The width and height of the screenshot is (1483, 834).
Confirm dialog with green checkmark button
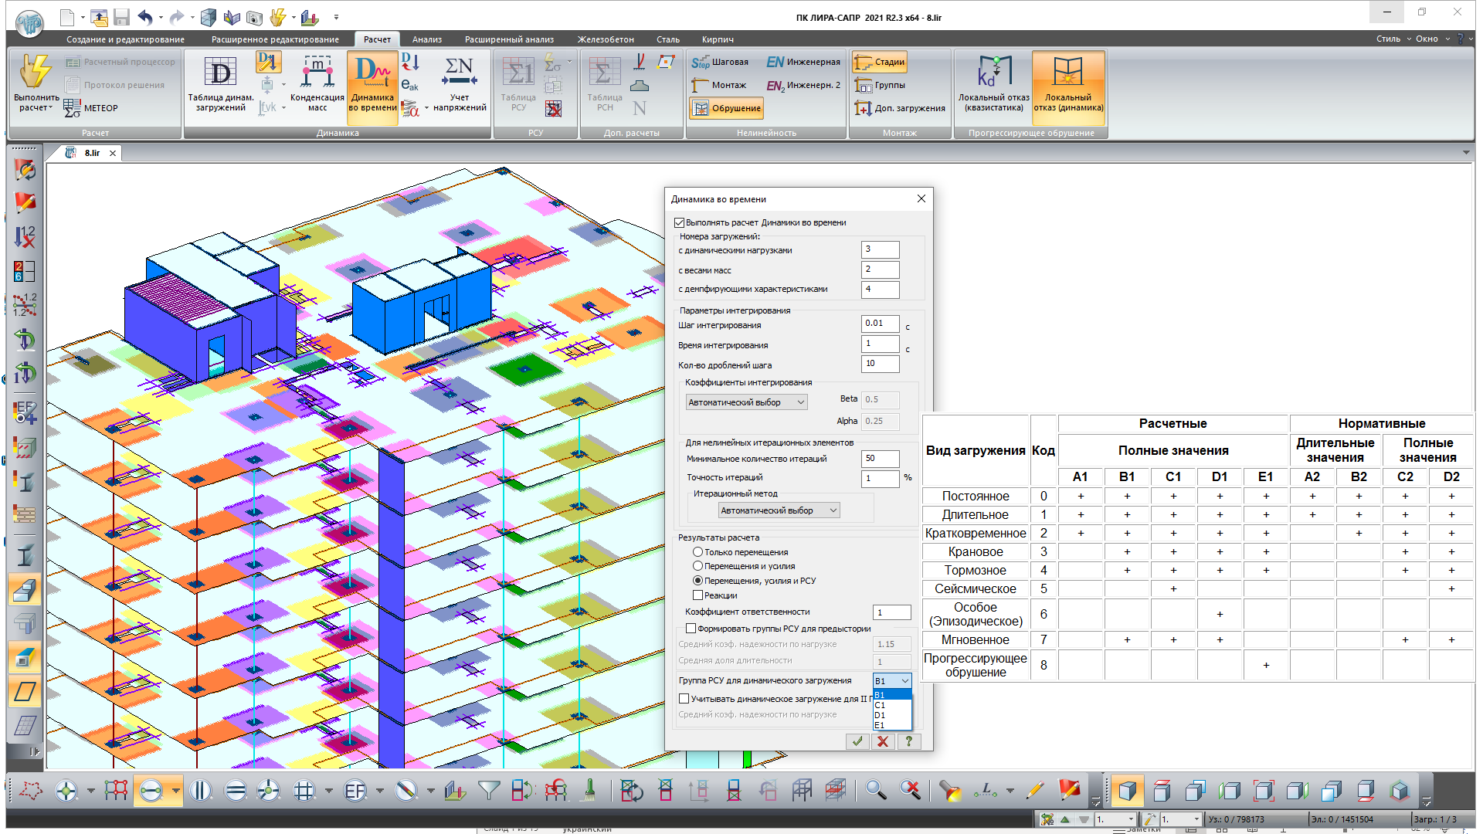click(x=857, y=741)
